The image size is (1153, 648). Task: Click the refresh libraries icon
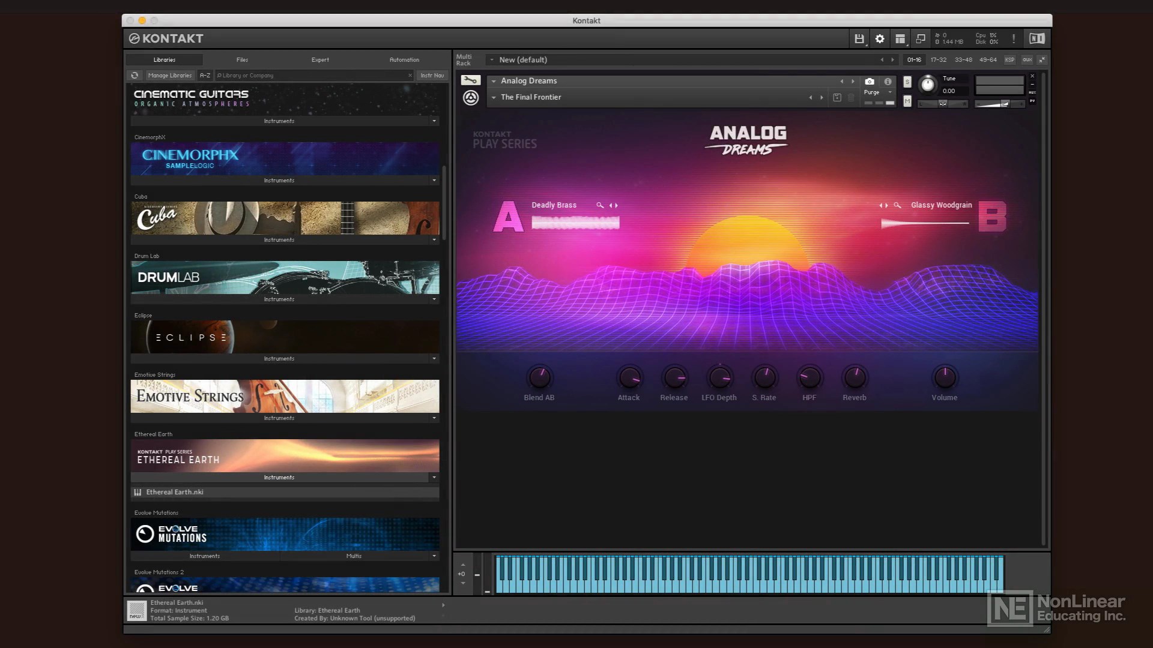pyautogui.click(x=135, y=76)
